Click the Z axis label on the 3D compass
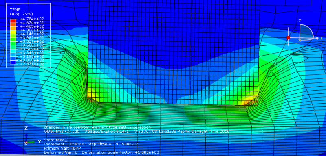Screen dimensions: 326x156 pos(300,21)
